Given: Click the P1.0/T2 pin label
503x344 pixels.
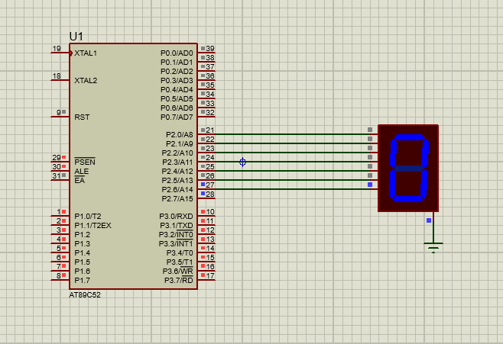Looking at the screenshot, I should point(88,217).
